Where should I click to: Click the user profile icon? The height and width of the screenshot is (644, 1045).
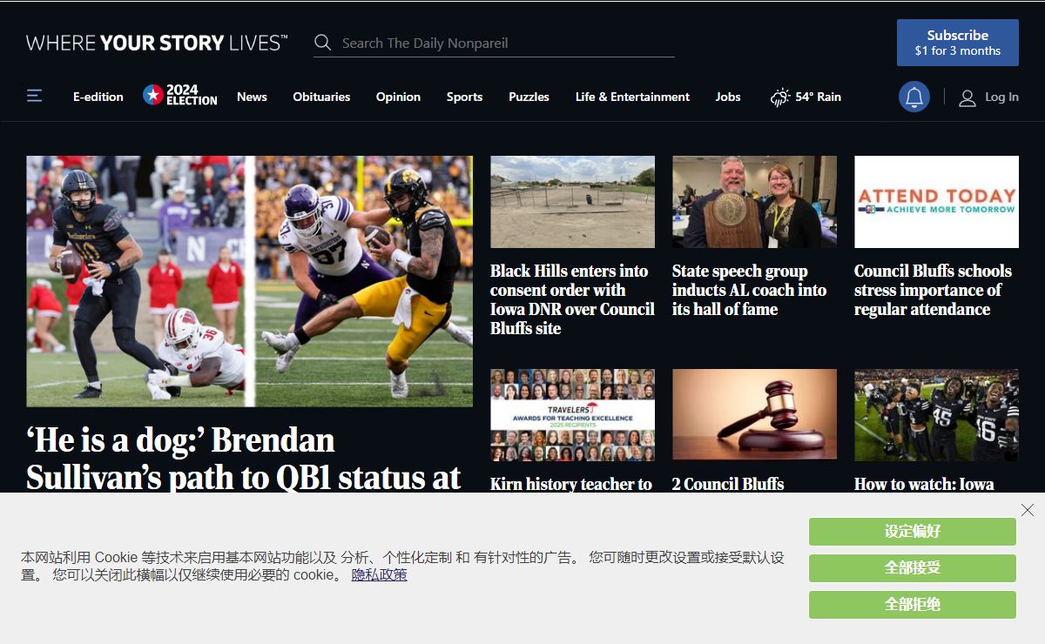967,97
